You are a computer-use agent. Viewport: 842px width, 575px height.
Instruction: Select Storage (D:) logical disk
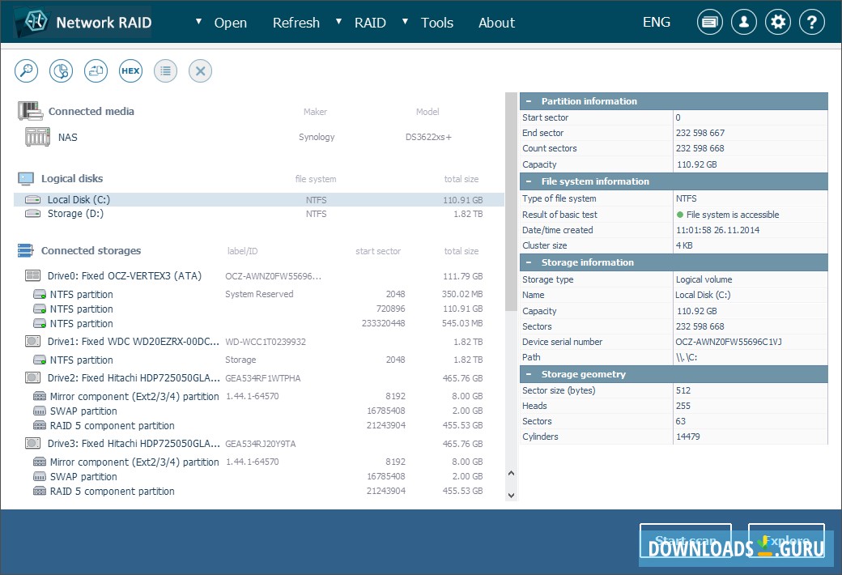click(x=75, y=214)
